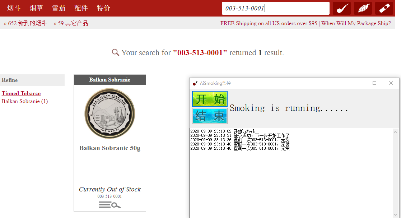Open the 雪茄 menu
Image resolution: width=401 pixels, height=218 pixels.
pos(59,8)
